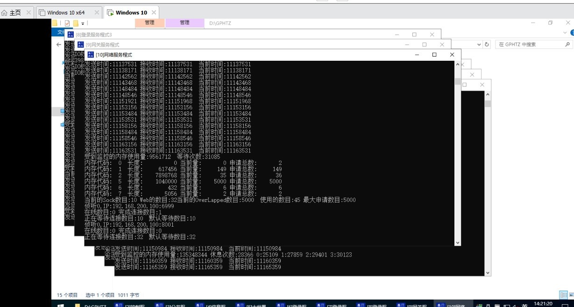This screenshot has height=307, width=574.
Task: Select the purple 管理 ribbon tab
Action: 184,22
